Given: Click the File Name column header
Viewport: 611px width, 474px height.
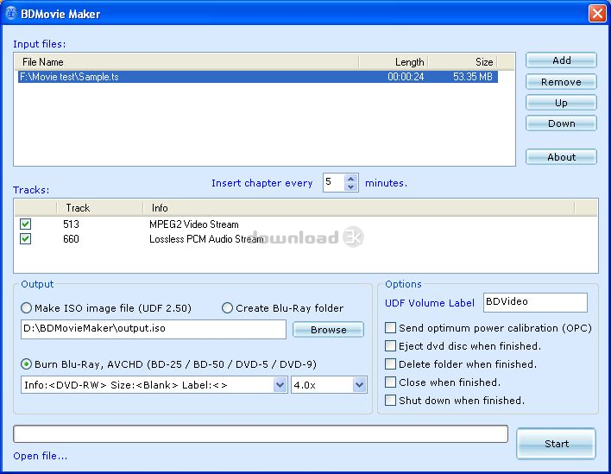Looking at the screenshot, I should [x=186, y=61].
